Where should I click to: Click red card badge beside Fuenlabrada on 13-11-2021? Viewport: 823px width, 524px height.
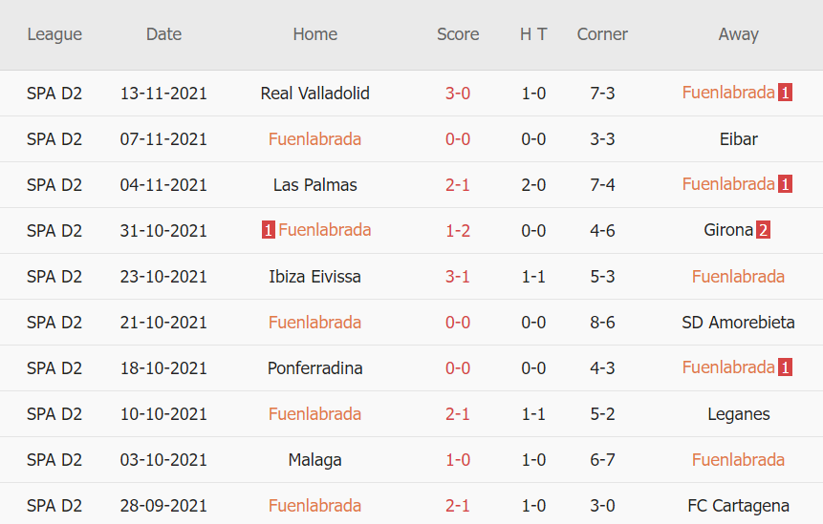coord(785,94)
